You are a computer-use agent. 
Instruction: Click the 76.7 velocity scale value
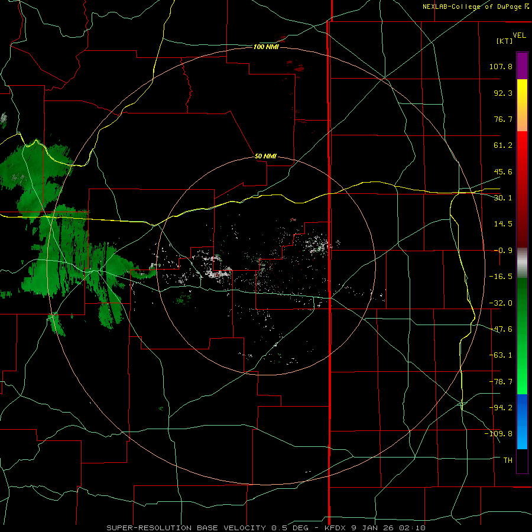503,119
